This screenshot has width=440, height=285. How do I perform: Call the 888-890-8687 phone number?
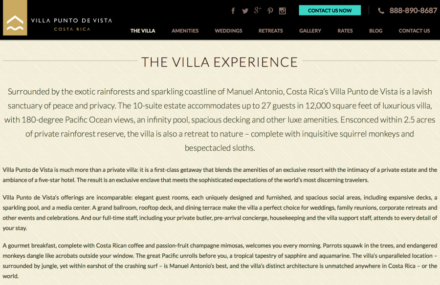413,11
